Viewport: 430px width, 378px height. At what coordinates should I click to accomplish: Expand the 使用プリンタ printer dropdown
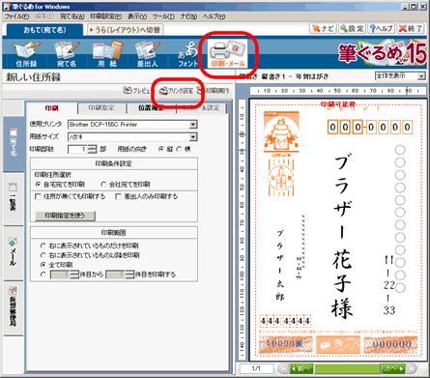[x=193, y=125]
